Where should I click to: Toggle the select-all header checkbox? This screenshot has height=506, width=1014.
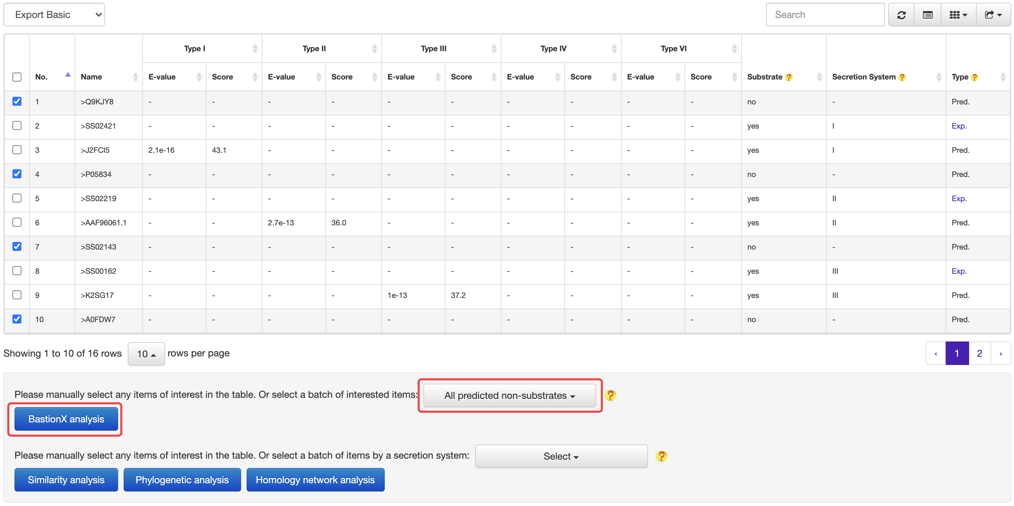click(17, 77)
